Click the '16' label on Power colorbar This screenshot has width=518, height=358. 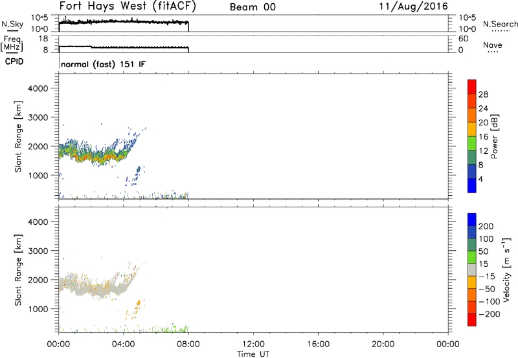click(483, 137)
